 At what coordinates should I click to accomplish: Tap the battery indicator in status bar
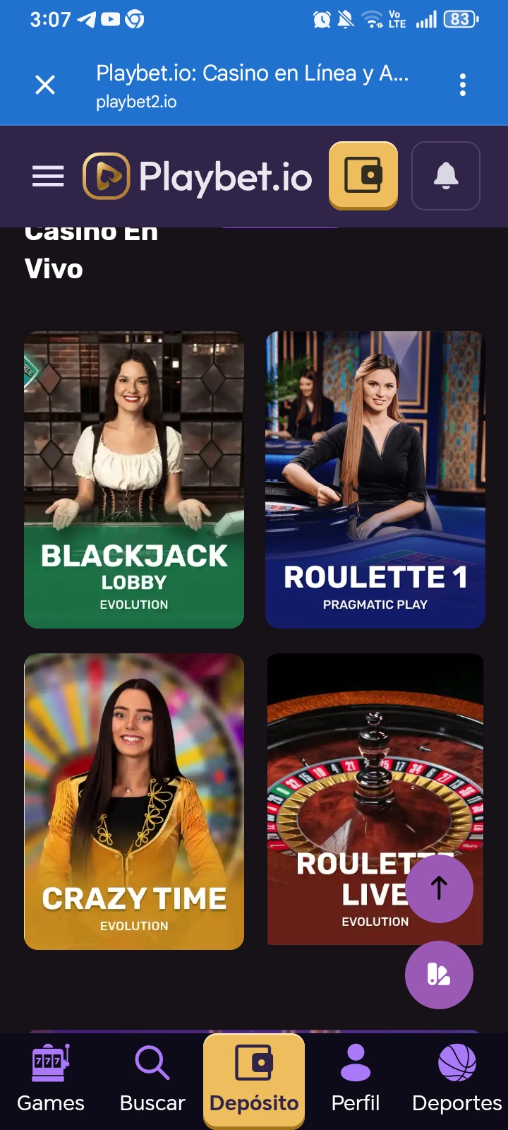tap(461, 19)
